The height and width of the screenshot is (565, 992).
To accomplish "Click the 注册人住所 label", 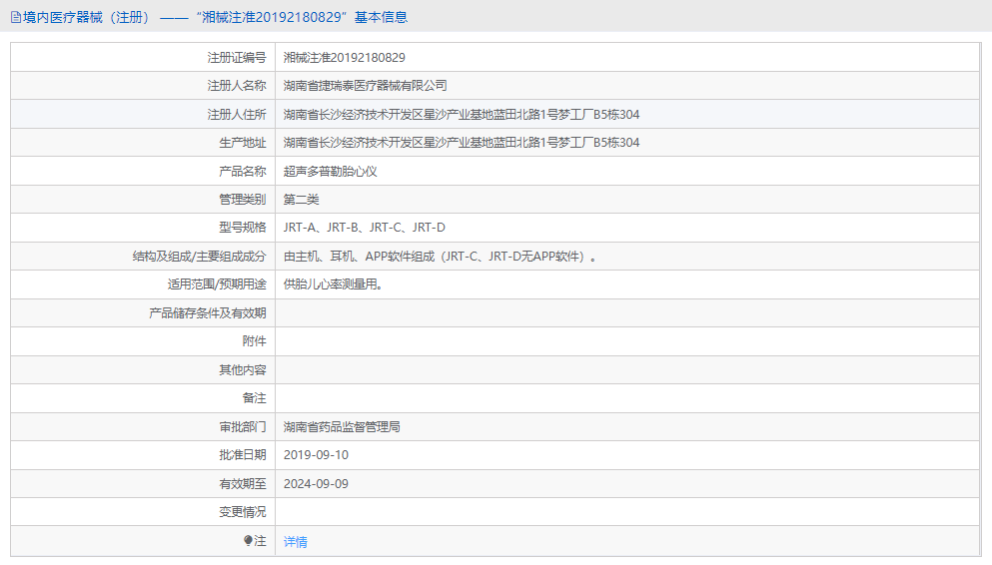I will 237,115.
